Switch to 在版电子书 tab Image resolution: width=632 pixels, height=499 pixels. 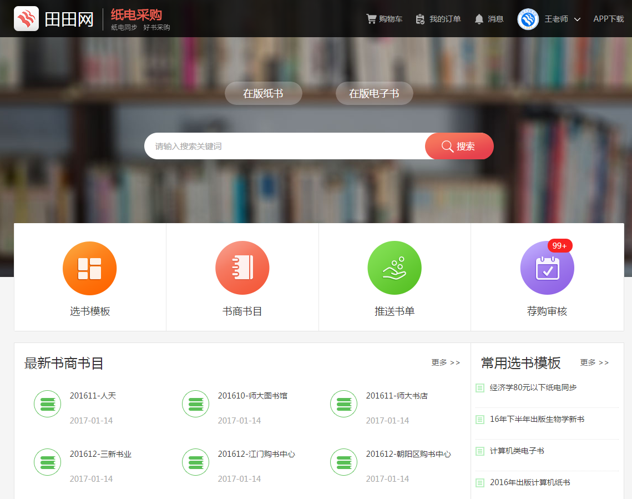click(x=374, y=93)
